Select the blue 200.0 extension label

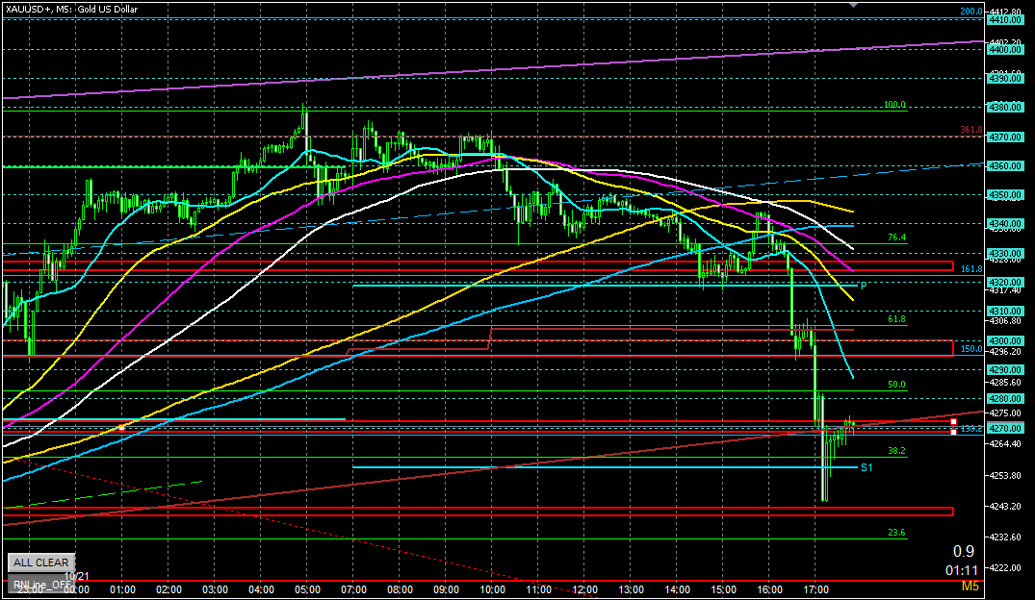pyautogui.click(x=970, y=12)
